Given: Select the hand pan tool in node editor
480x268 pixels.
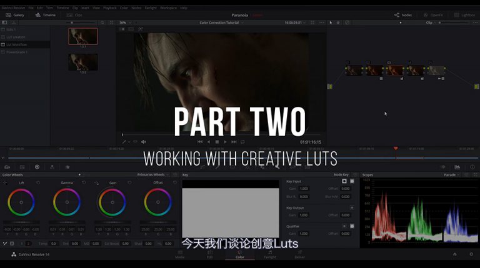Looking at the screenshot, I should (x=338, y=22).
